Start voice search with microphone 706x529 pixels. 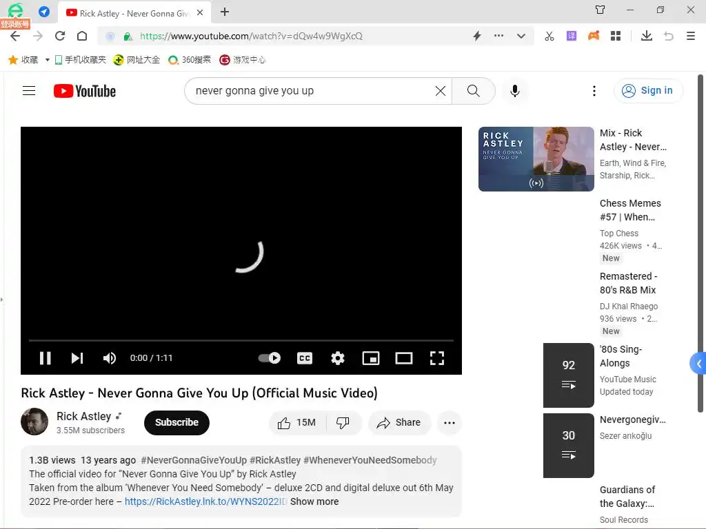(x=514, y=91)
